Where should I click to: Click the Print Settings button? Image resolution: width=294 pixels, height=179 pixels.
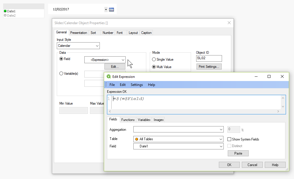tap(209, 67)
